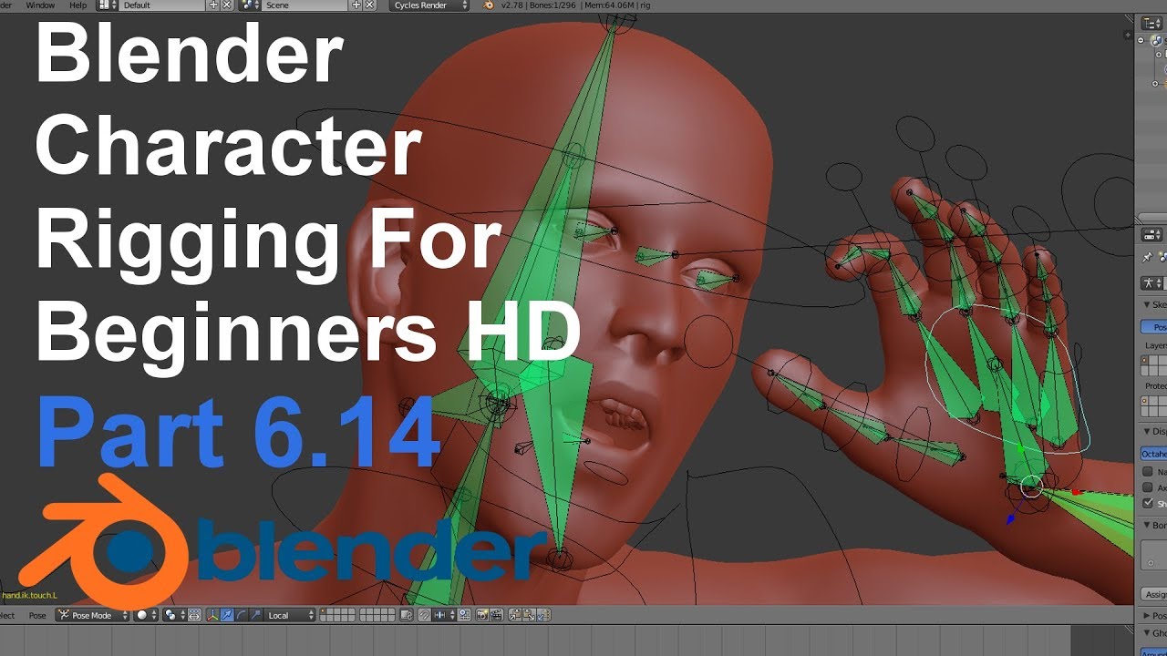
Task: Click the Blender logo in info bar
Action: (488, 5)
